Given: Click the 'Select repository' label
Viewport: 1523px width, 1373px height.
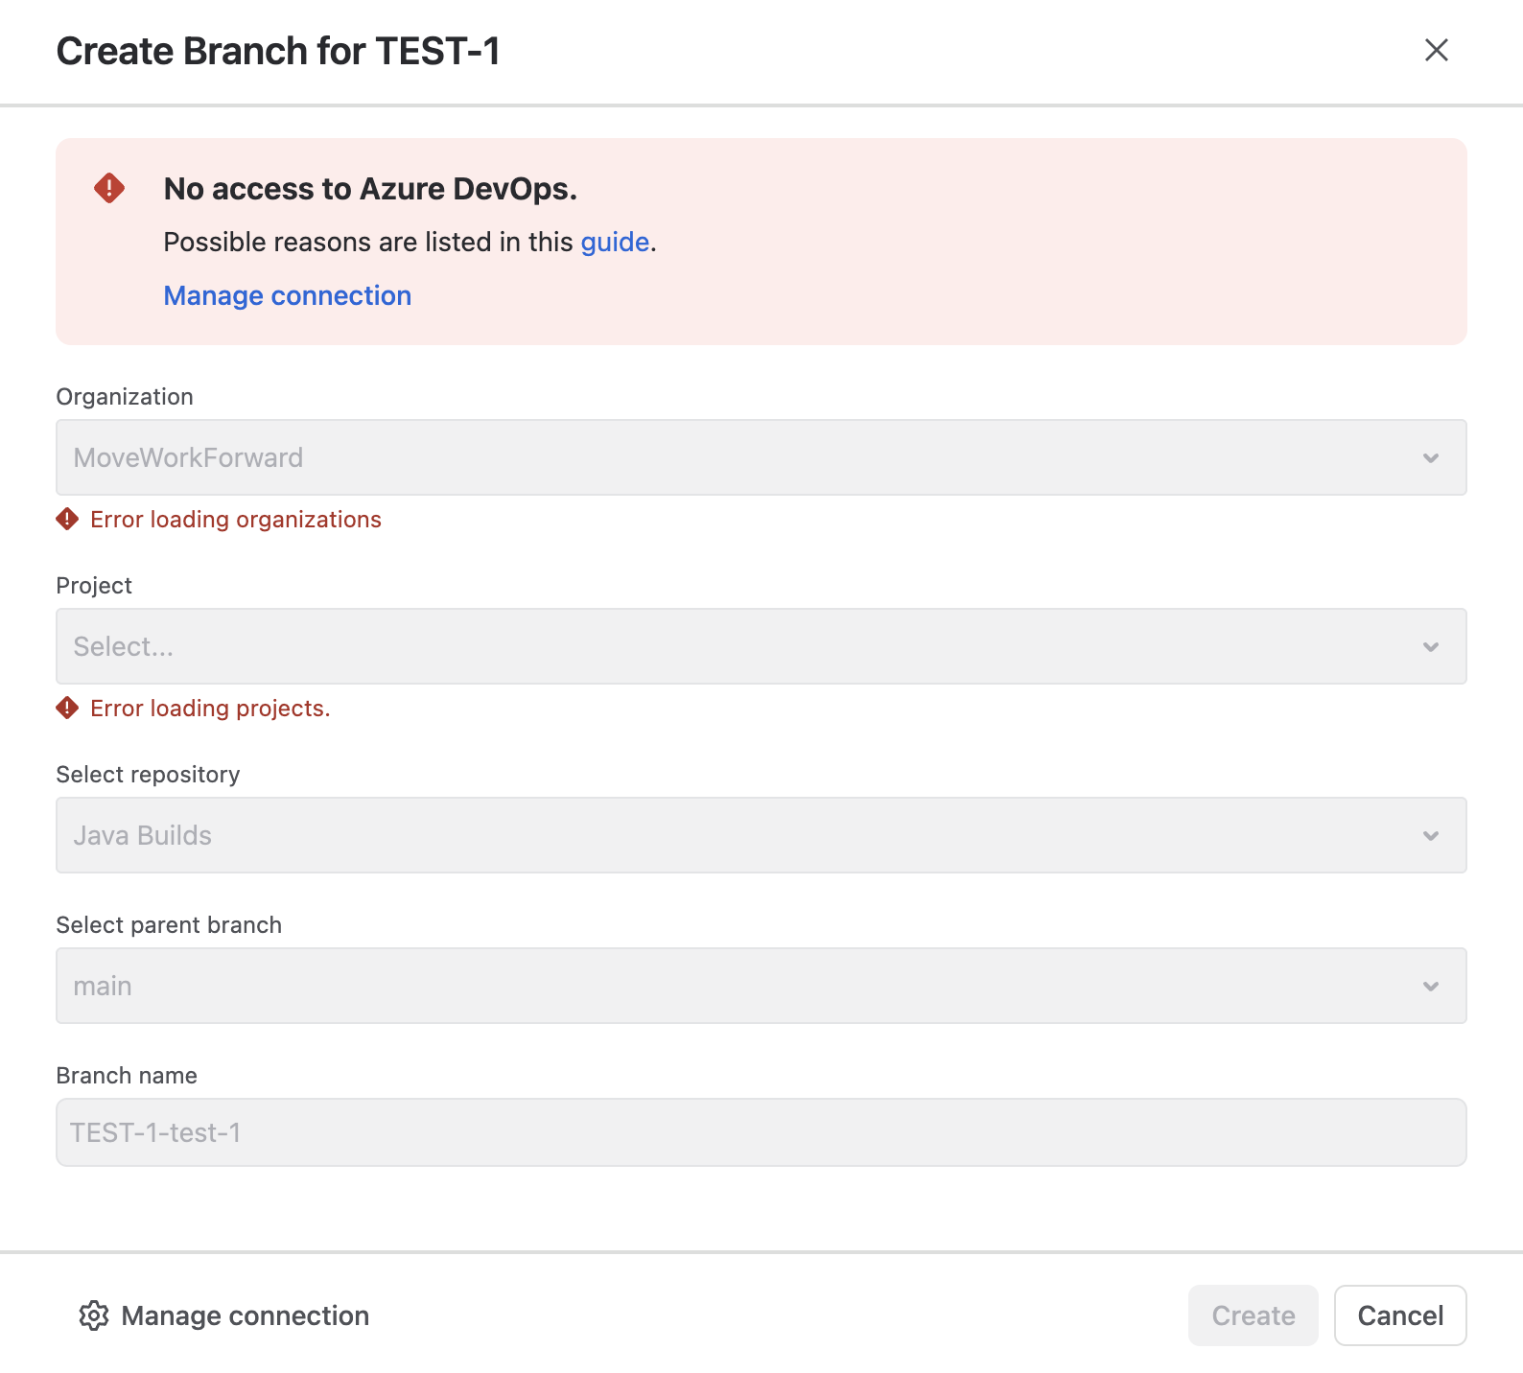Looking at the screenshot, I should [148, 775].
